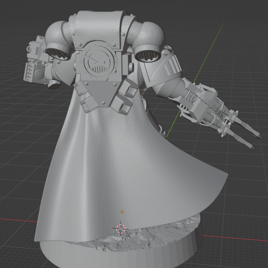268x268 pixels.
Task: Click the orange object origin dot
Action: tap(122, 211)
